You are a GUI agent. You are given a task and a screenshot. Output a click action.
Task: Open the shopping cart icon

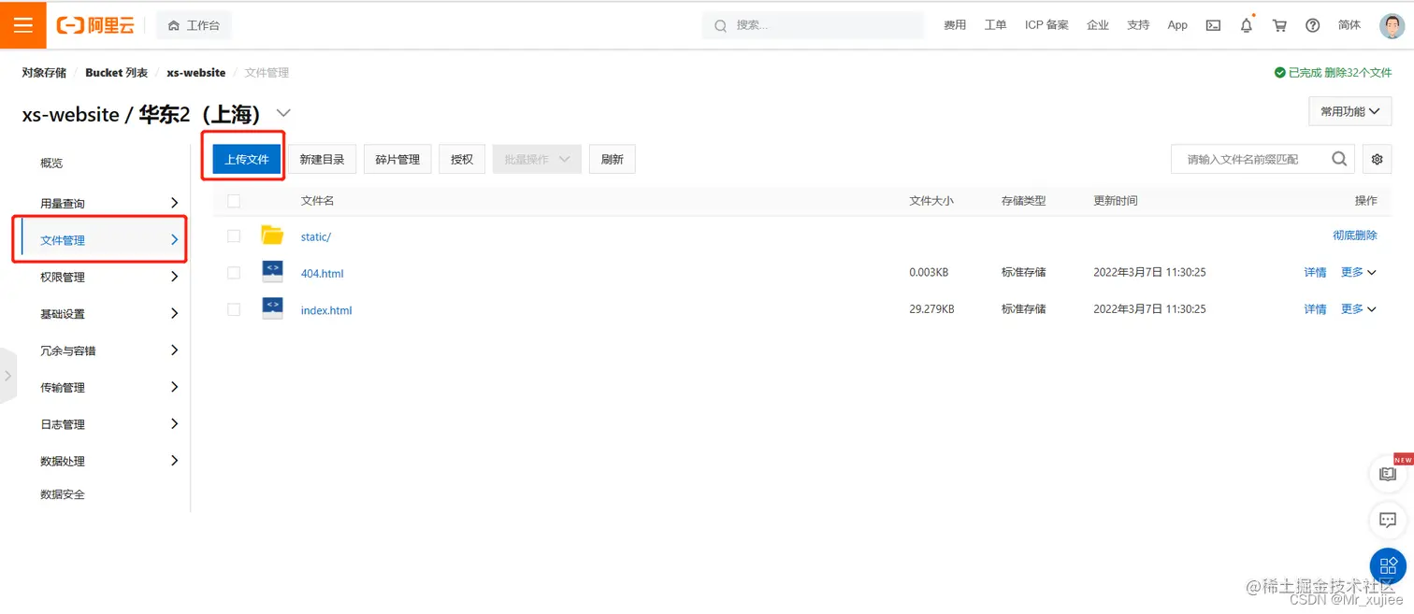point(1279,25)
